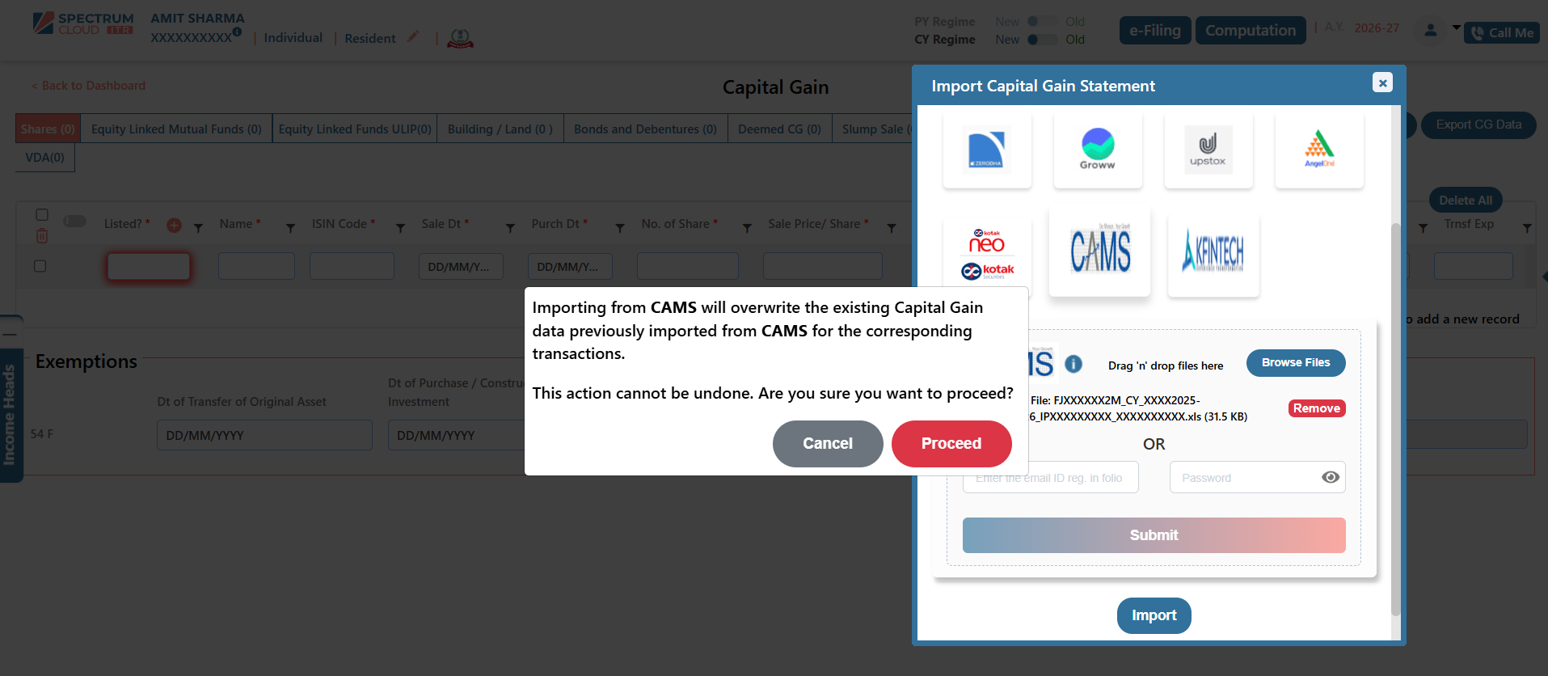Select the Zerodha broker icon
Screen dimensions: 1548x676
click(x=987, y=150)
